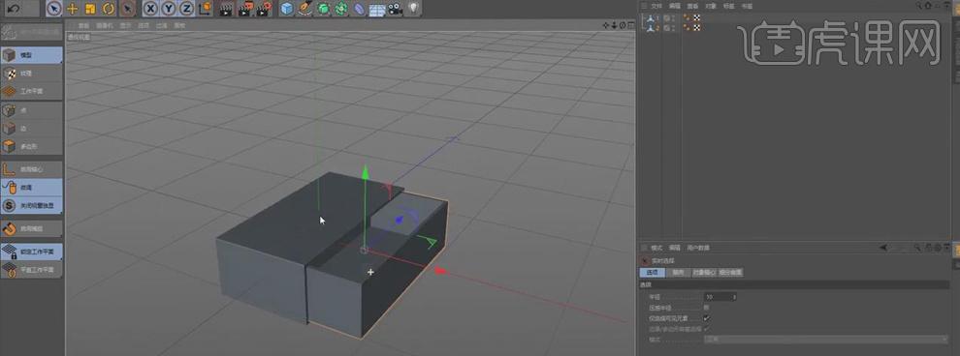The width and height of the screenshot is (960, 356).
Task: Open the File menu in Object Manager
Action: (656, 6)
